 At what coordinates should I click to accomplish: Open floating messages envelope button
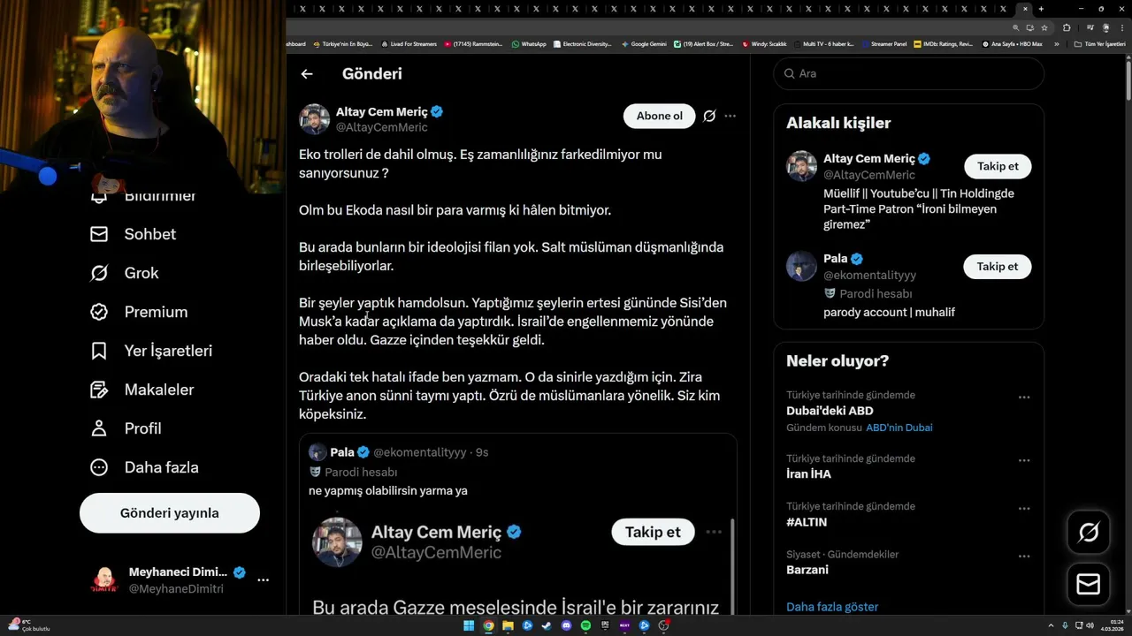1089,585
